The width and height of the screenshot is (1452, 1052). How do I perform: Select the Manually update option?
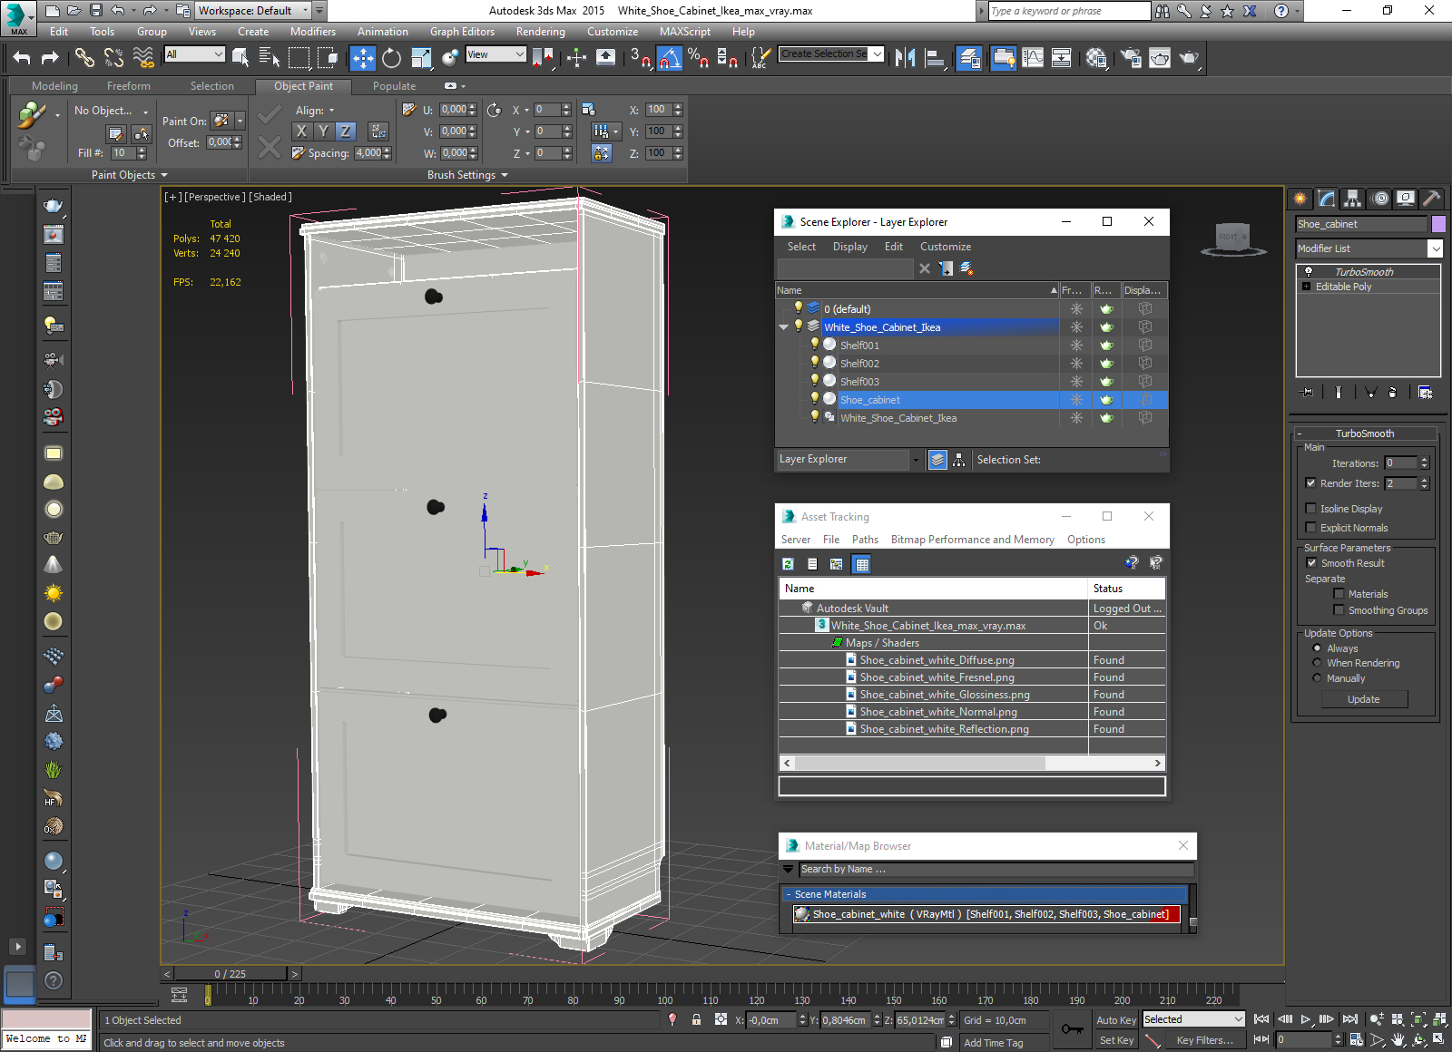click(x=1317, y=678)
